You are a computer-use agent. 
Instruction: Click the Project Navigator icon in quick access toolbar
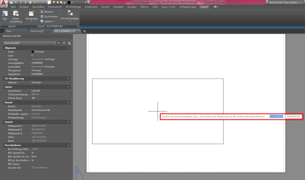pos(49,2)
